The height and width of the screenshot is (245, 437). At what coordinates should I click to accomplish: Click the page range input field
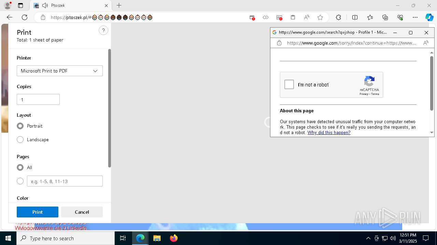tap(65, 181)
